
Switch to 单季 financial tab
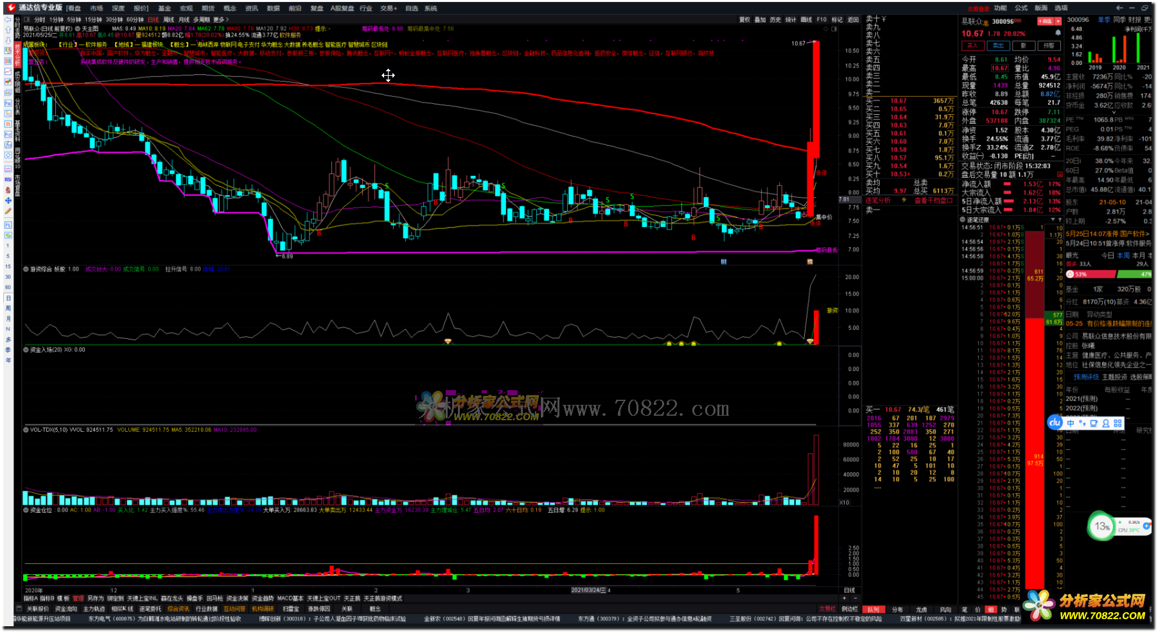(x=1104, y=20)
